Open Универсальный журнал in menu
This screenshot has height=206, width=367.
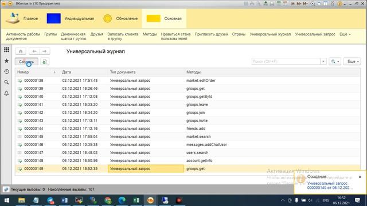[270, 34]
